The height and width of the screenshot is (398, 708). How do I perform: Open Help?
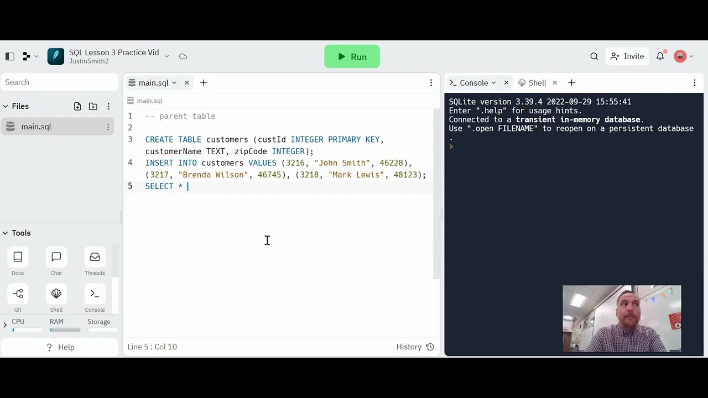pos(60,347)
